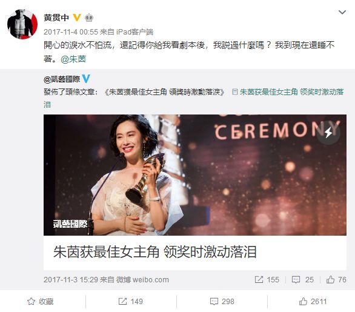The width and height of the screenshot is (355, 312).
Task: Toggle 收藏 favorite star for this post
Action: (41, 301)
